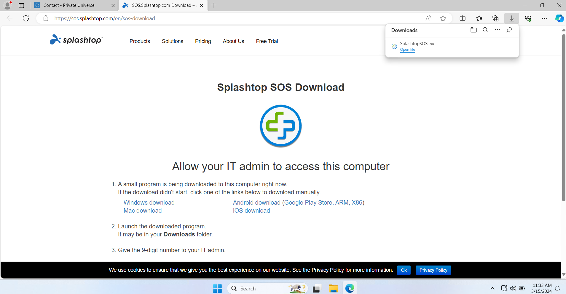The height and width of the screenshot is (294, 566).
Task: Click the address bar URL field
Action: point(208,18)
